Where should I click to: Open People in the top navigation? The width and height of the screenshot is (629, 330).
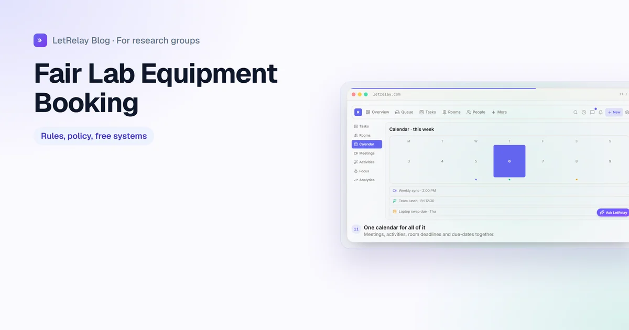(476, 112)
